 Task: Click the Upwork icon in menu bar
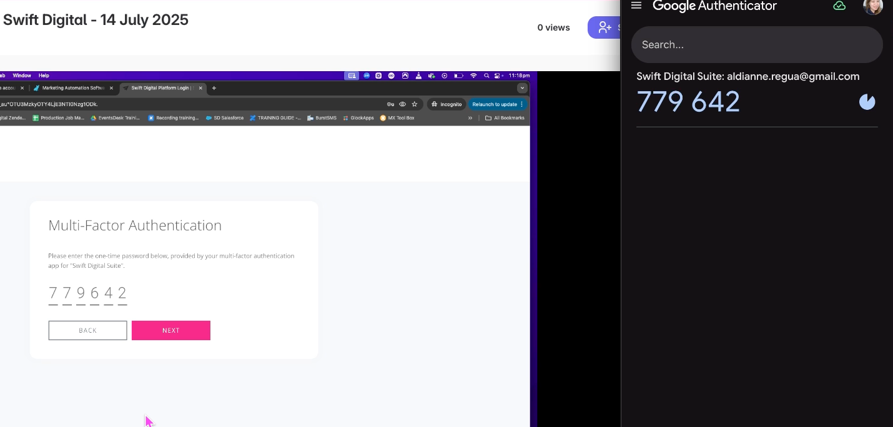point(392,76)
